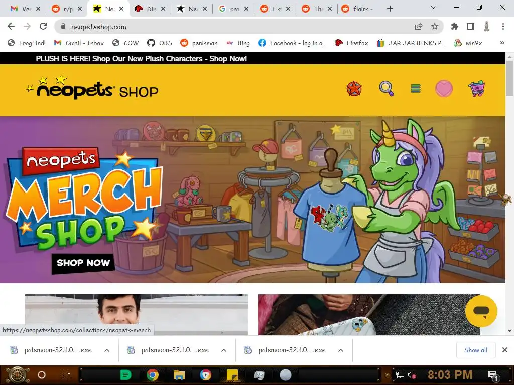Image resolution: width=514 pixels, height=385 pixels.
Task: Bookmark this page with the star icon
Action: [435, 27]
